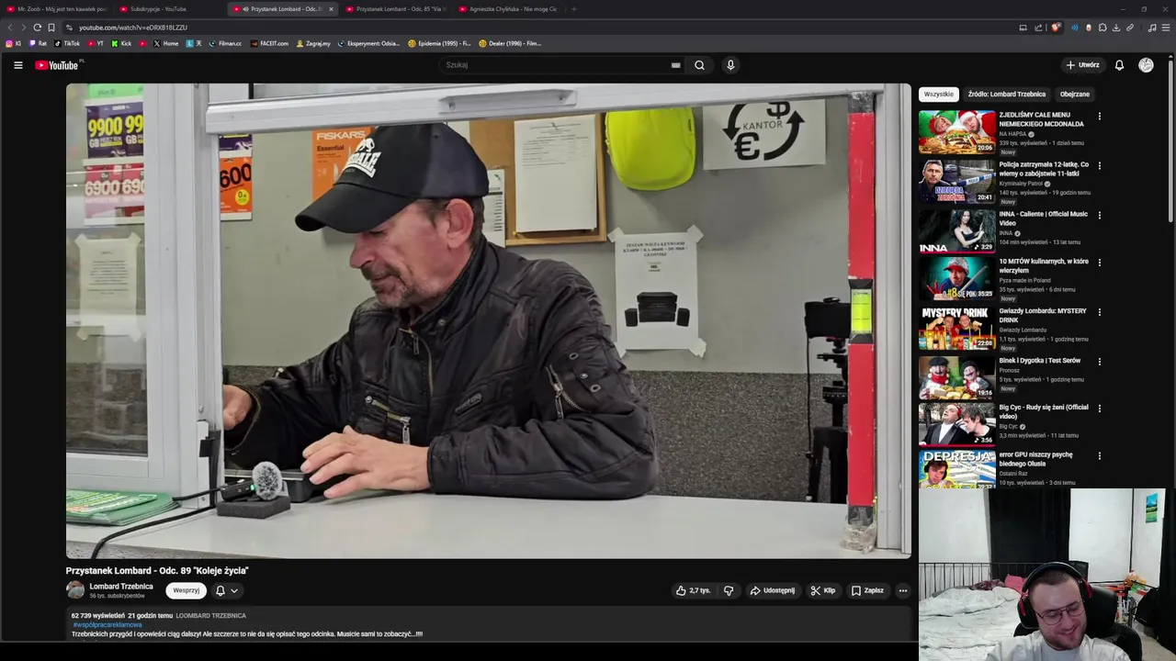
Task: Start voice search with the microphone
Action: pos(730,65)
